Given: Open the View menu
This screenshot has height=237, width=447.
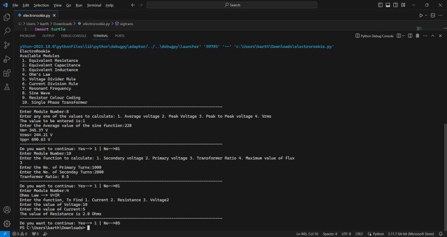Looking at the screenshot, I should click(x=58, y=5).
